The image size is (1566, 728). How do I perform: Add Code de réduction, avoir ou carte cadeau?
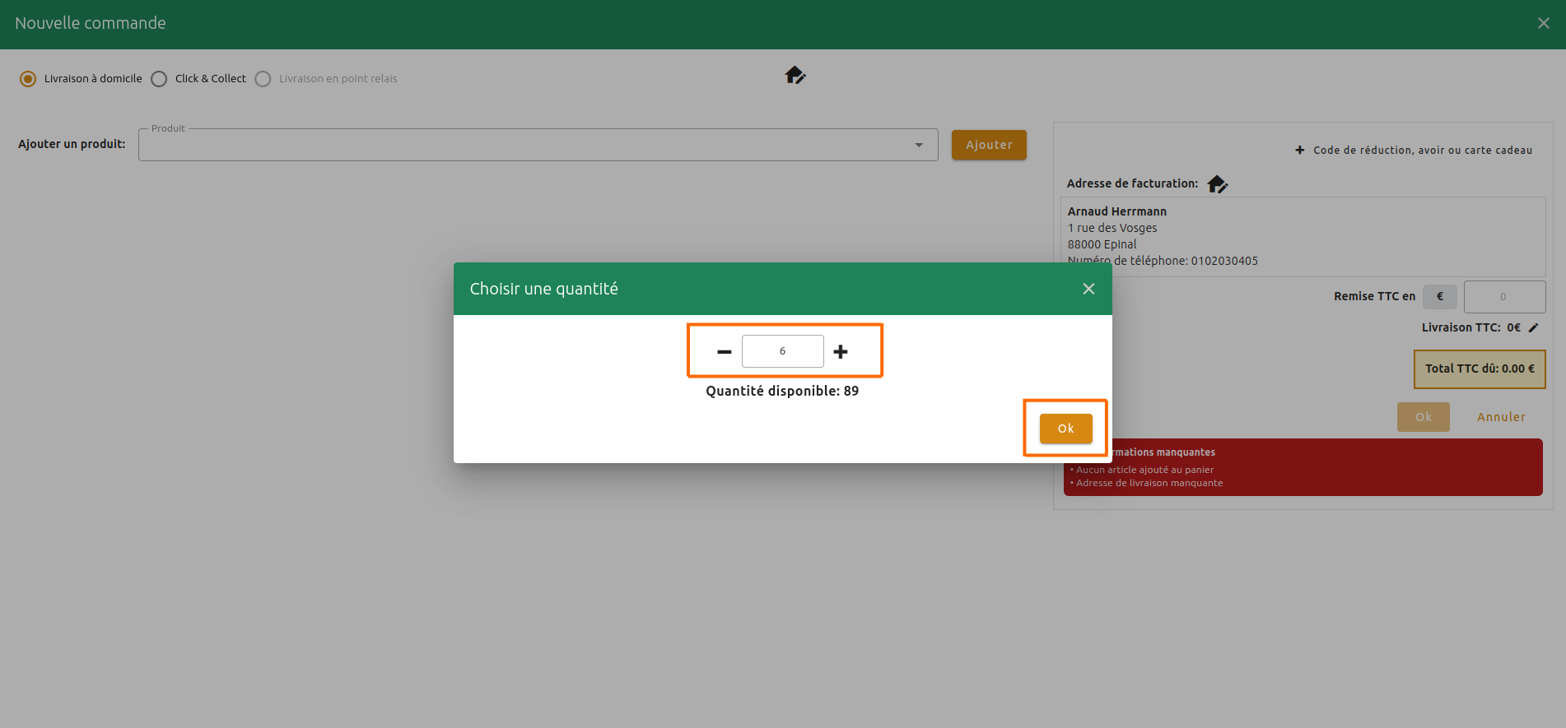click(x=1414, y=151)
